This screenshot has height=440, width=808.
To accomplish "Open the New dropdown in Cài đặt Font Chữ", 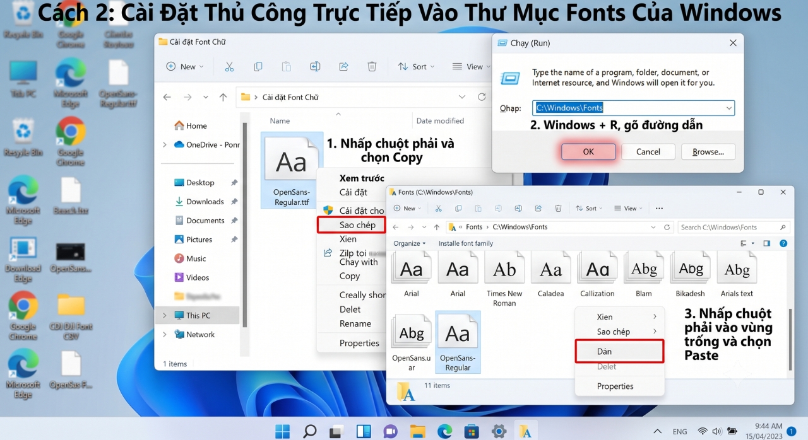I will pyautogui.click(x=185, y=66).
